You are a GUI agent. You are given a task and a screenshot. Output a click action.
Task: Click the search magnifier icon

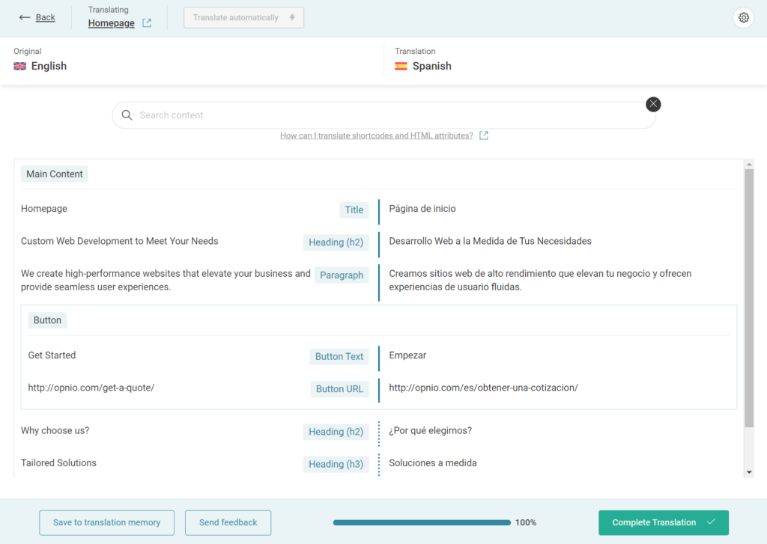click(x=127, y=114)
